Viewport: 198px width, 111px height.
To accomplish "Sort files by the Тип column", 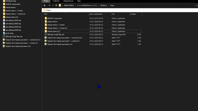I will 113,14.
